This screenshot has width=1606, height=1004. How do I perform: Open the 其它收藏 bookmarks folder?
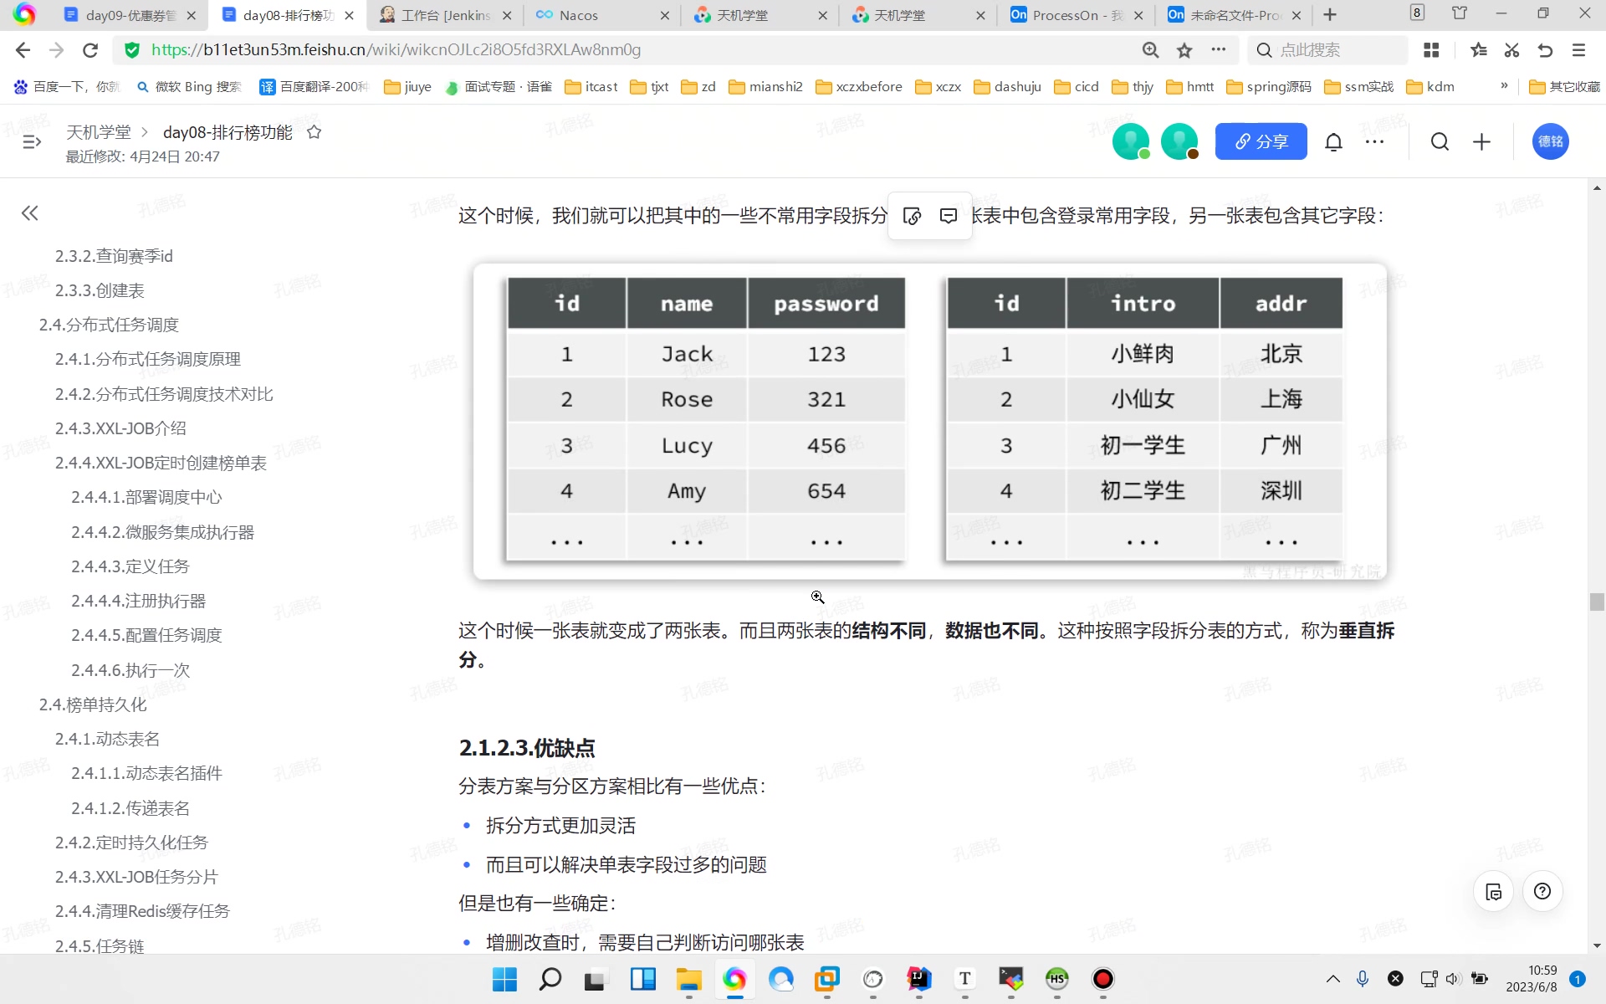pyautogui.click(x=1564, y=86)
